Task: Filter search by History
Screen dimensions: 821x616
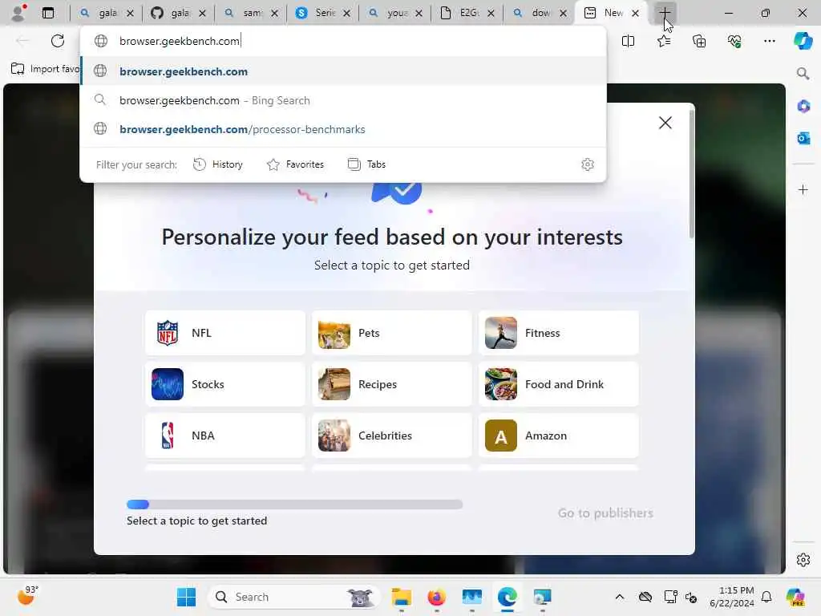Action: click(218, 164)
